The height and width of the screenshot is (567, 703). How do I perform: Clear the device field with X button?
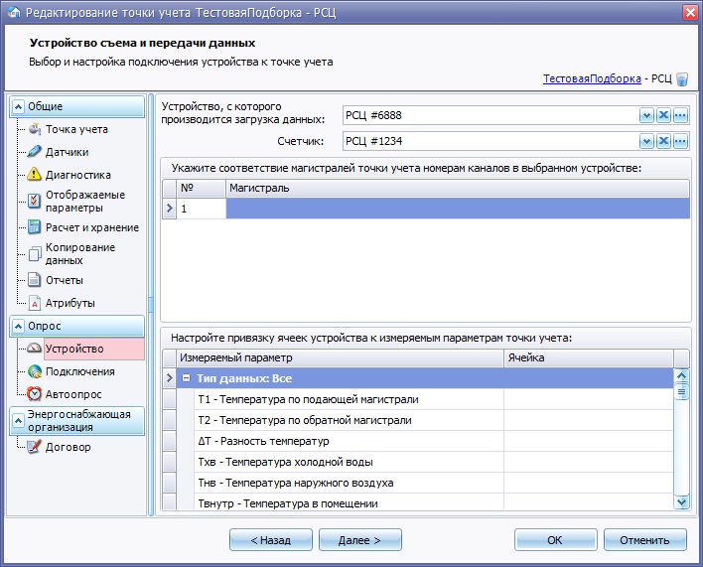tap(663, 115)
